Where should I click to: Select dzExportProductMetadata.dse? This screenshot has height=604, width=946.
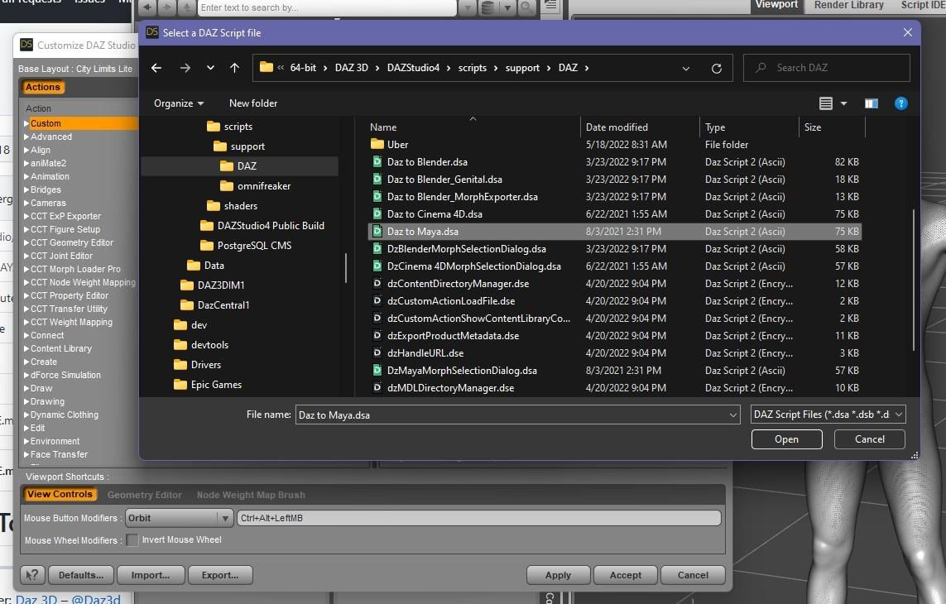coord(614,336)
